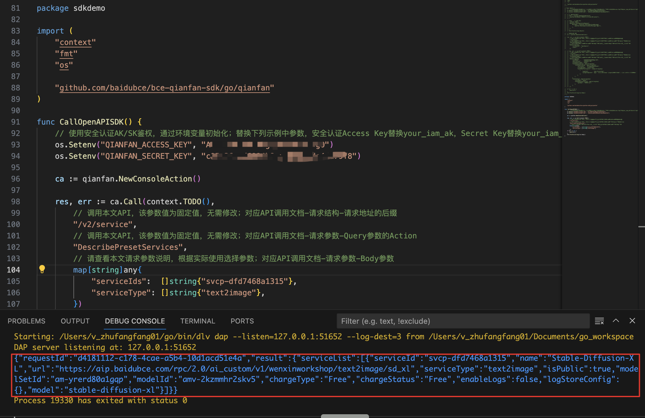Close the bottom panel

tap(632, 321)
